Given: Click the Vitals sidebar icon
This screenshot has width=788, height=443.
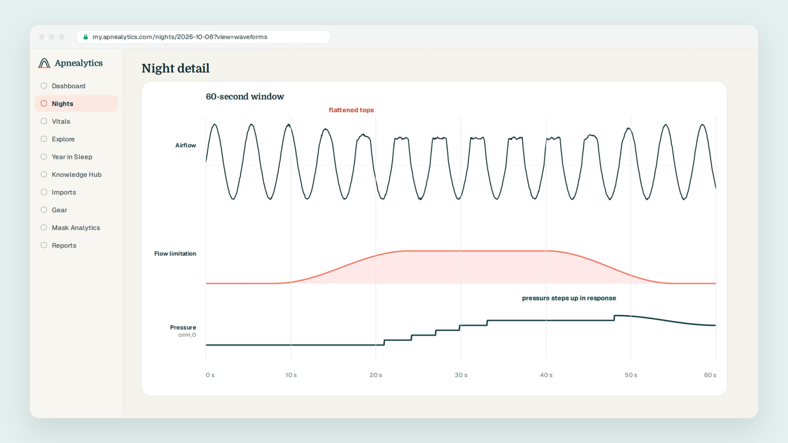Looking at the screenshot, I should pyautogui.click(x=44, y=121).
